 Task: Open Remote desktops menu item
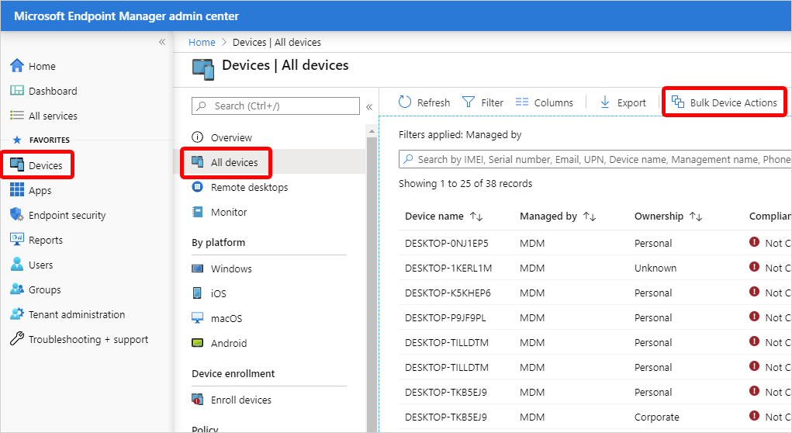(249, 187)
